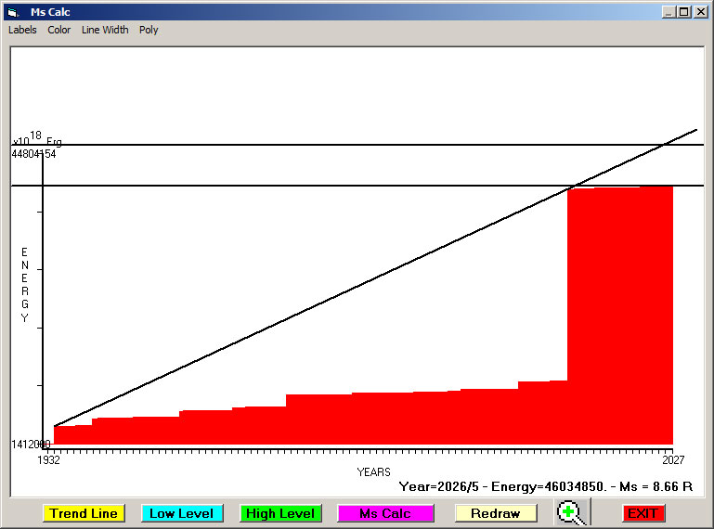
Task: Click the Year/Energy/Ms status readout
Action: pos(546,486)
